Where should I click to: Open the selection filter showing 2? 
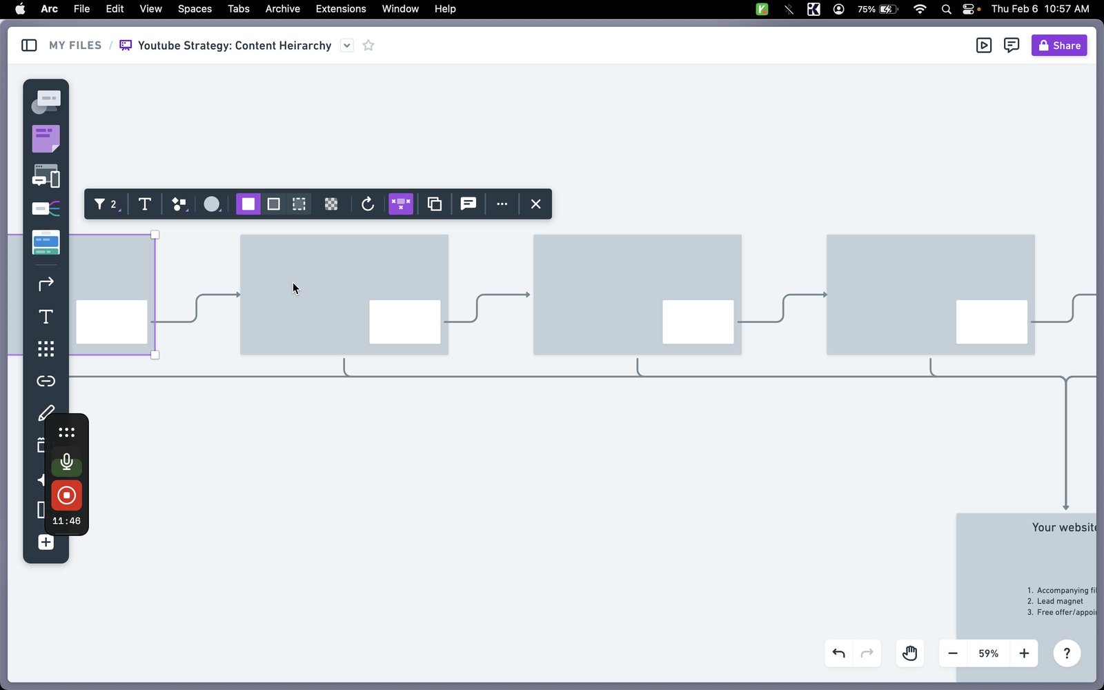(106, 204)
